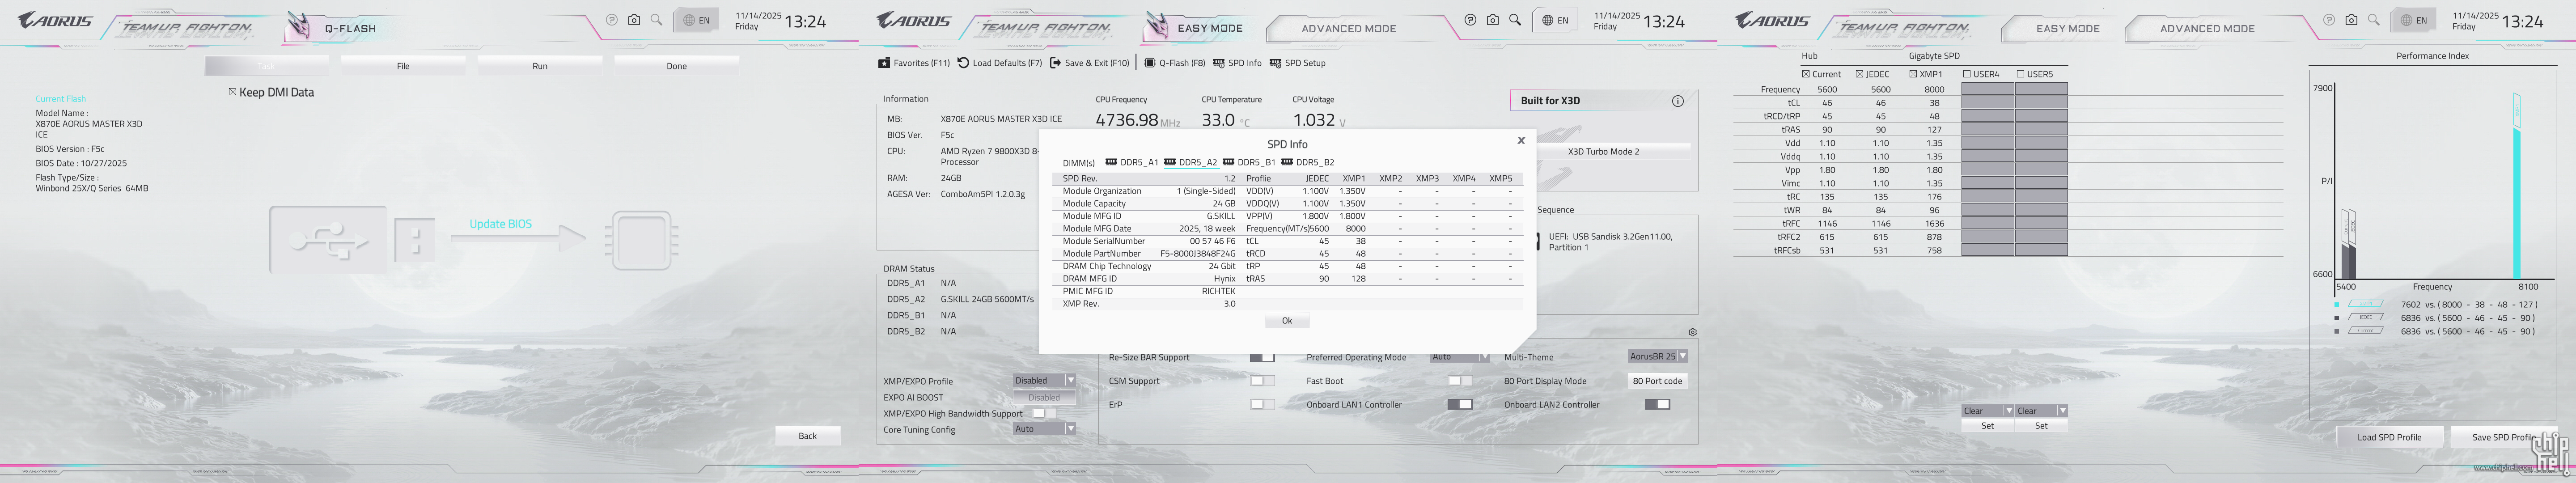Open Favorites via the star folder icon
Image resolution: width=2576 pixels, height=483 pixels.
(x=884, y=63)
